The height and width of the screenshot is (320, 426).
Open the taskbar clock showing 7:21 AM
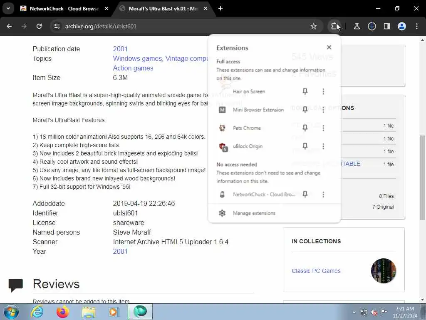tap(405, 312)
